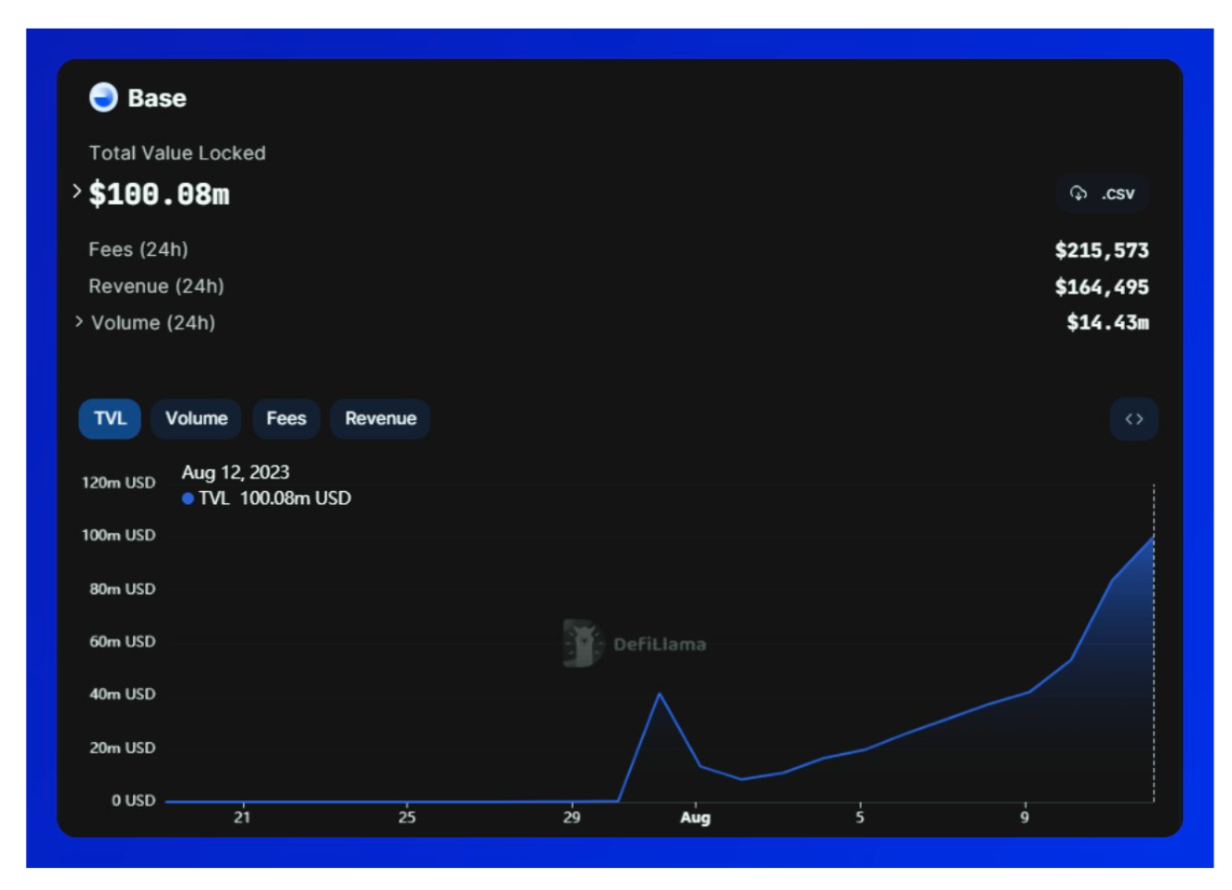Click the Revenue (24h) label
Screen dimensions: 1232x890
pos(156,286)
